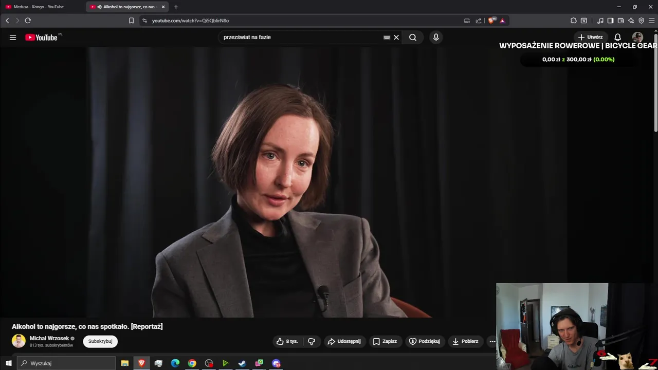
Task: Click the Brave icon in taskbar
Action: coord(141,363)
